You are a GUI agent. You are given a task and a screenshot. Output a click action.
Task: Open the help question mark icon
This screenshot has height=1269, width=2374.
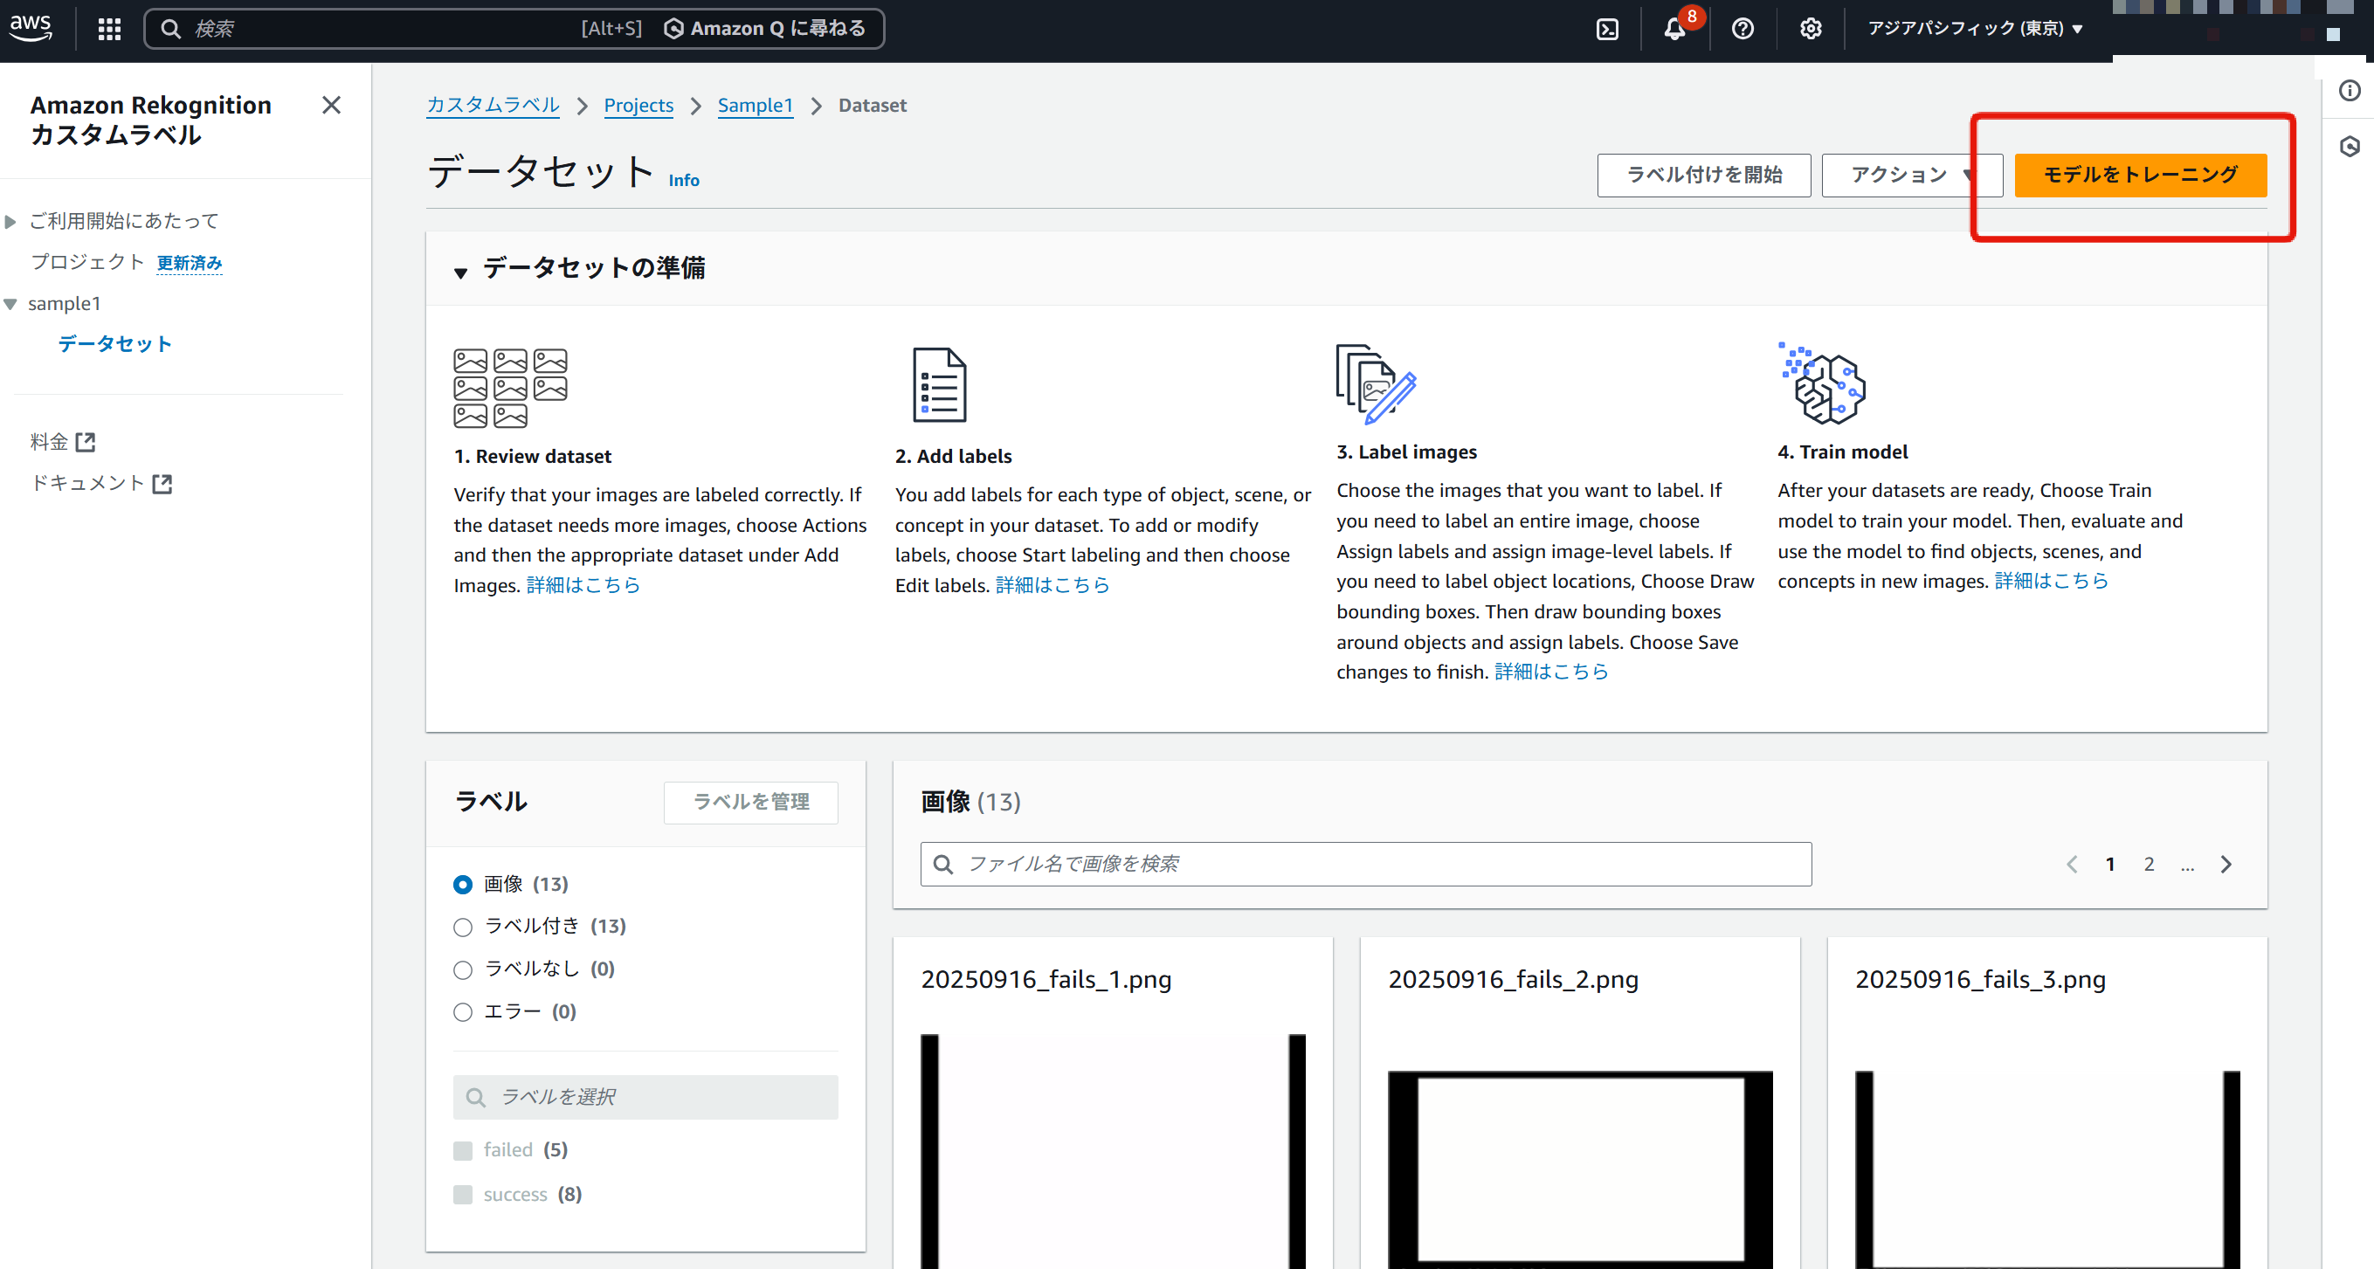coord(1742,30)
